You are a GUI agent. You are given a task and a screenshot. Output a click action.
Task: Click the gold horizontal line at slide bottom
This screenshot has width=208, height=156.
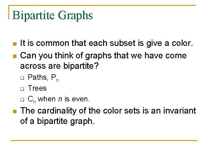pyautogui.click(x=104, y=141)
